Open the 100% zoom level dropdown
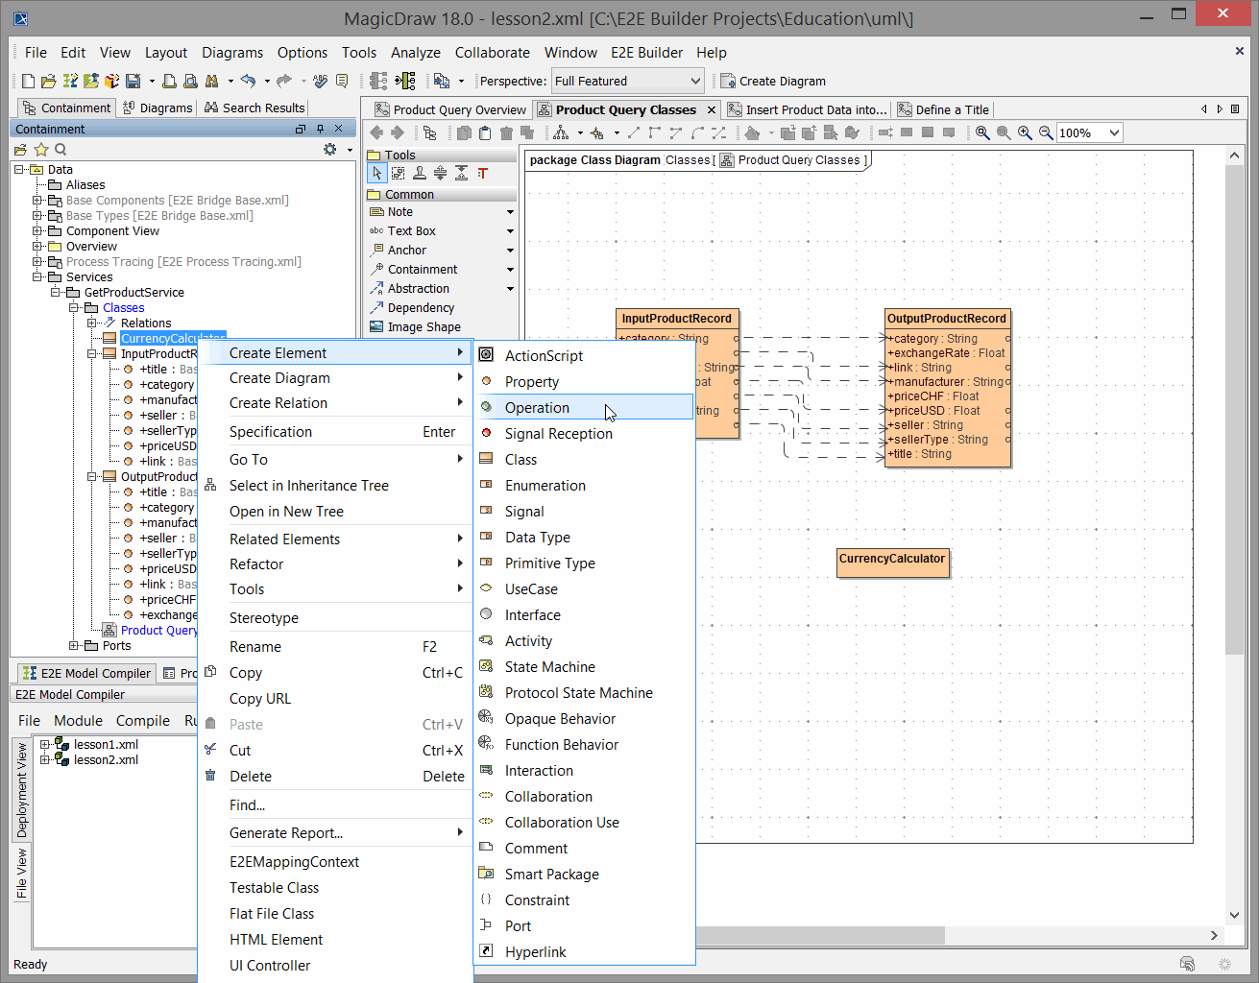This screenshot has width=1259, height=983. 1114,133
